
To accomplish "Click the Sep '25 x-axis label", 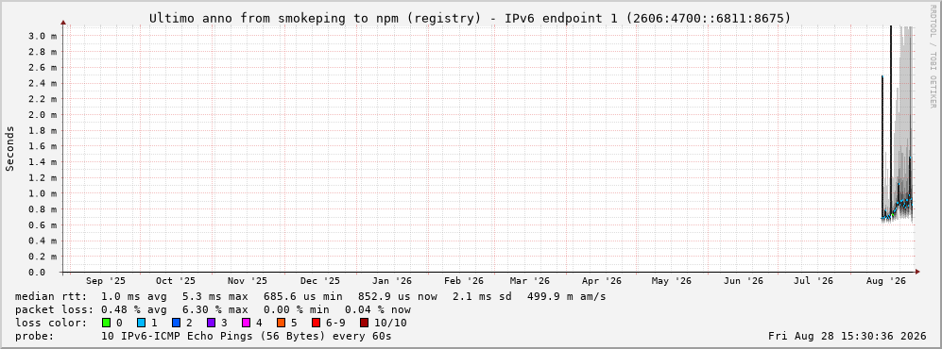I will (x=106, y=281).
